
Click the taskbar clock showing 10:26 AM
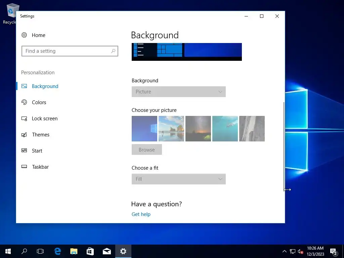coord(315,251)
